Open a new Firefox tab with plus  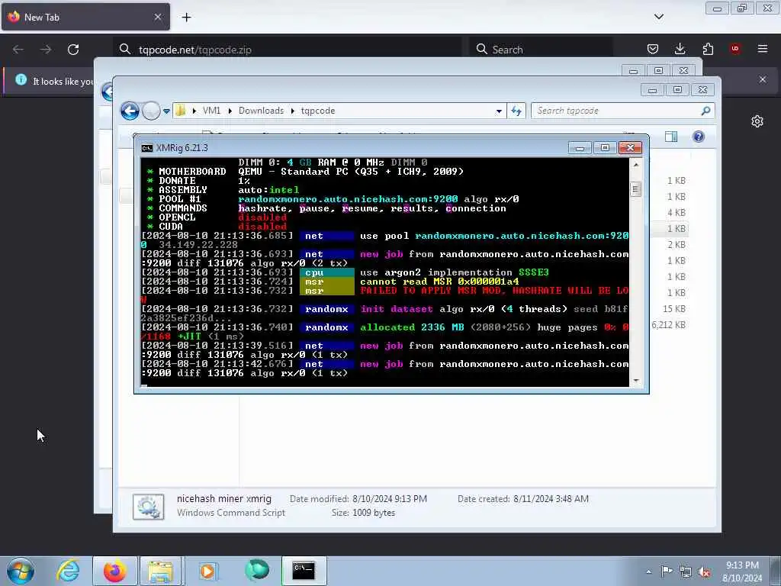(x=186, y=18)
